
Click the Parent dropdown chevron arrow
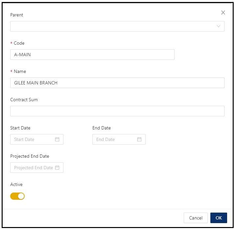click(x=219, y=26)
